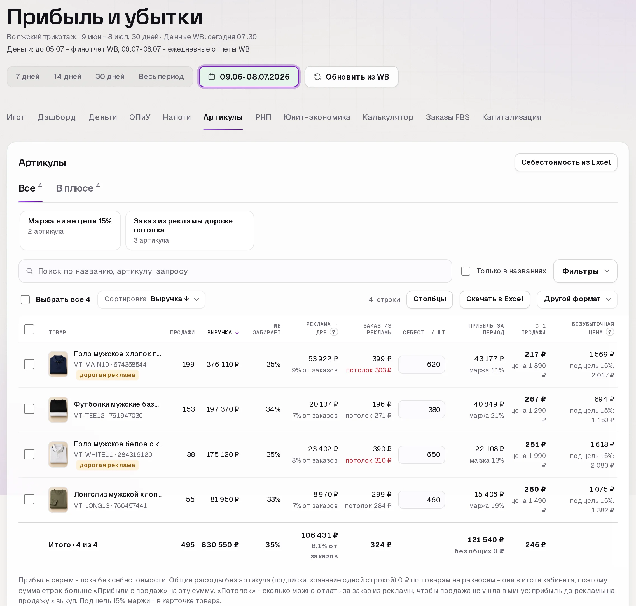Click the help icon next to ДРР header

click(334, 332)
